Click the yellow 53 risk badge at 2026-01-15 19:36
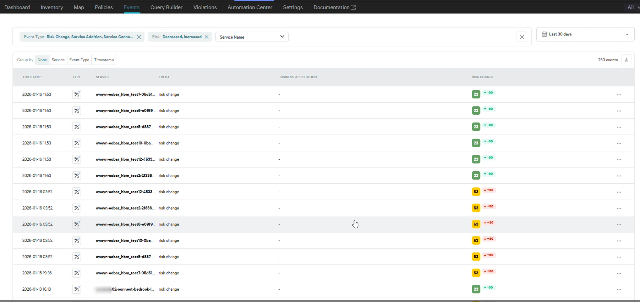Screen dimensions: 640x302 pyautogui.click(x=476, y=273)
